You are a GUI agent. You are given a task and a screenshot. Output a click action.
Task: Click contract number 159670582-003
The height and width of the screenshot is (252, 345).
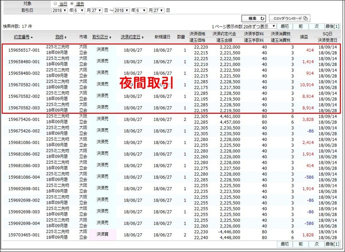24,108
